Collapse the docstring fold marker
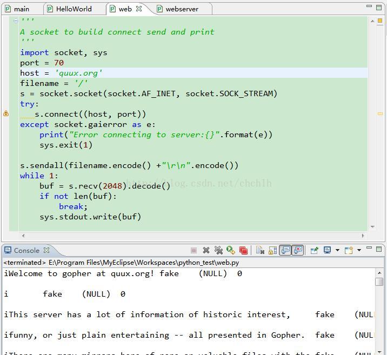Screen dimensions: 387x355 point(16,21)
